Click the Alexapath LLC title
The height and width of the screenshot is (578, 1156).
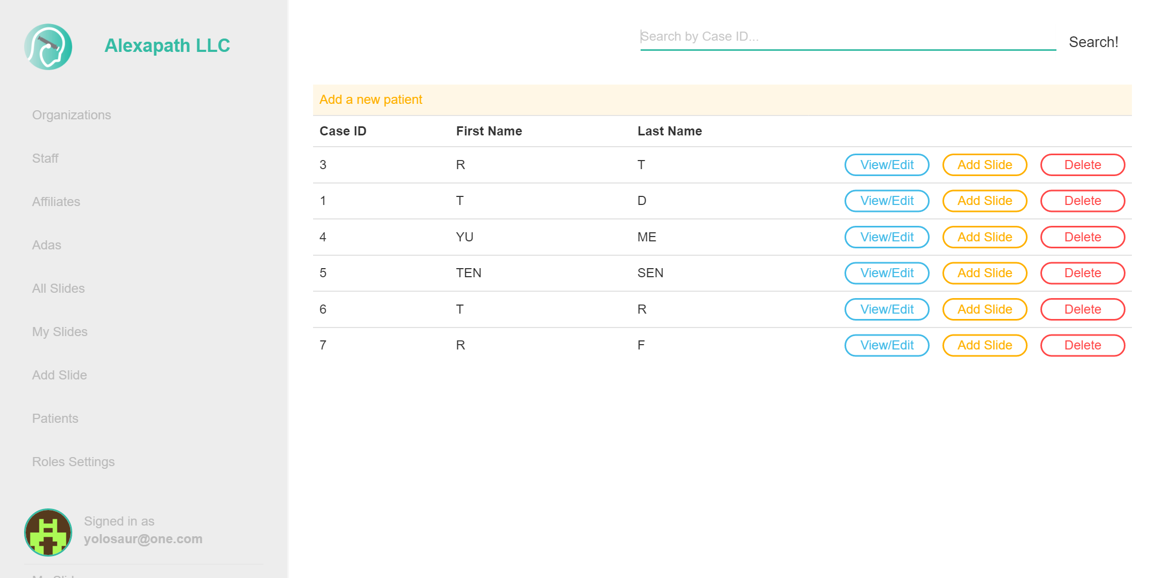point(167,45)
